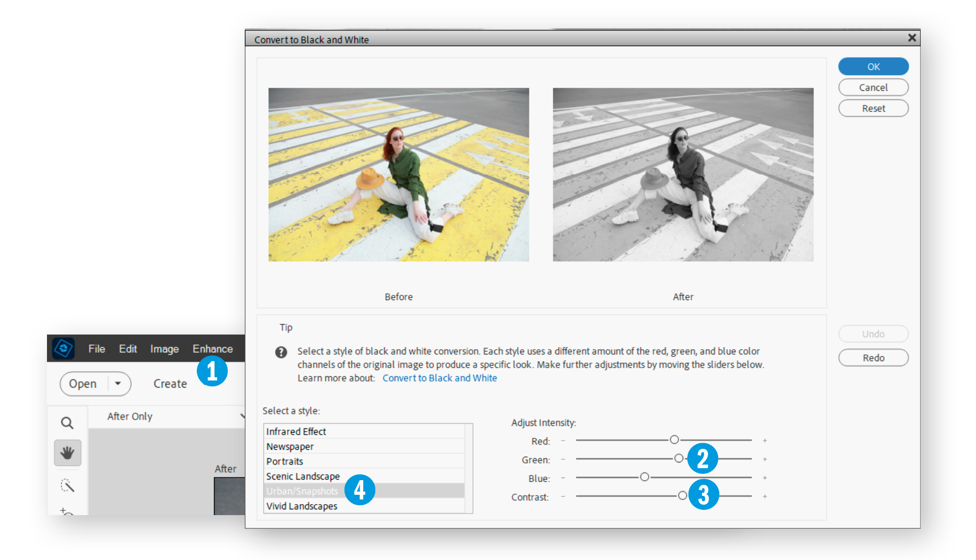Open the Enhance menu

tap(212, 349)
